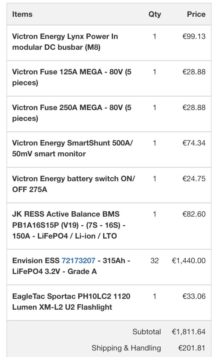Click the Qty column header

click(154, 14)
